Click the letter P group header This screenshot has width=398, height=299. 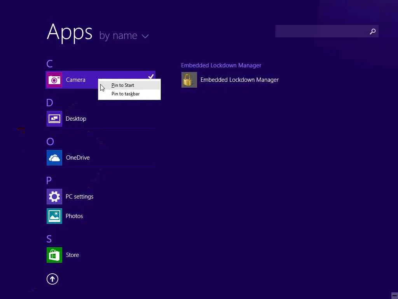[49, 180]
